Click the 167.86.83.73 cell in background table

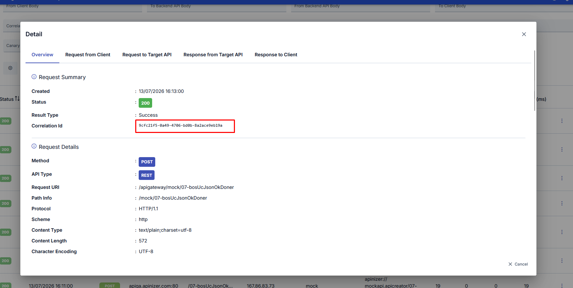[x=260, y=286]
